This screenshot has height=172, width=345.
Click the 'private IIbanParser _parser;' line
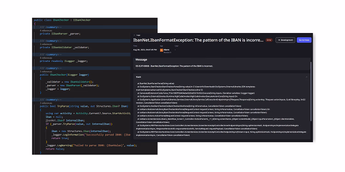tap(60, 34)
